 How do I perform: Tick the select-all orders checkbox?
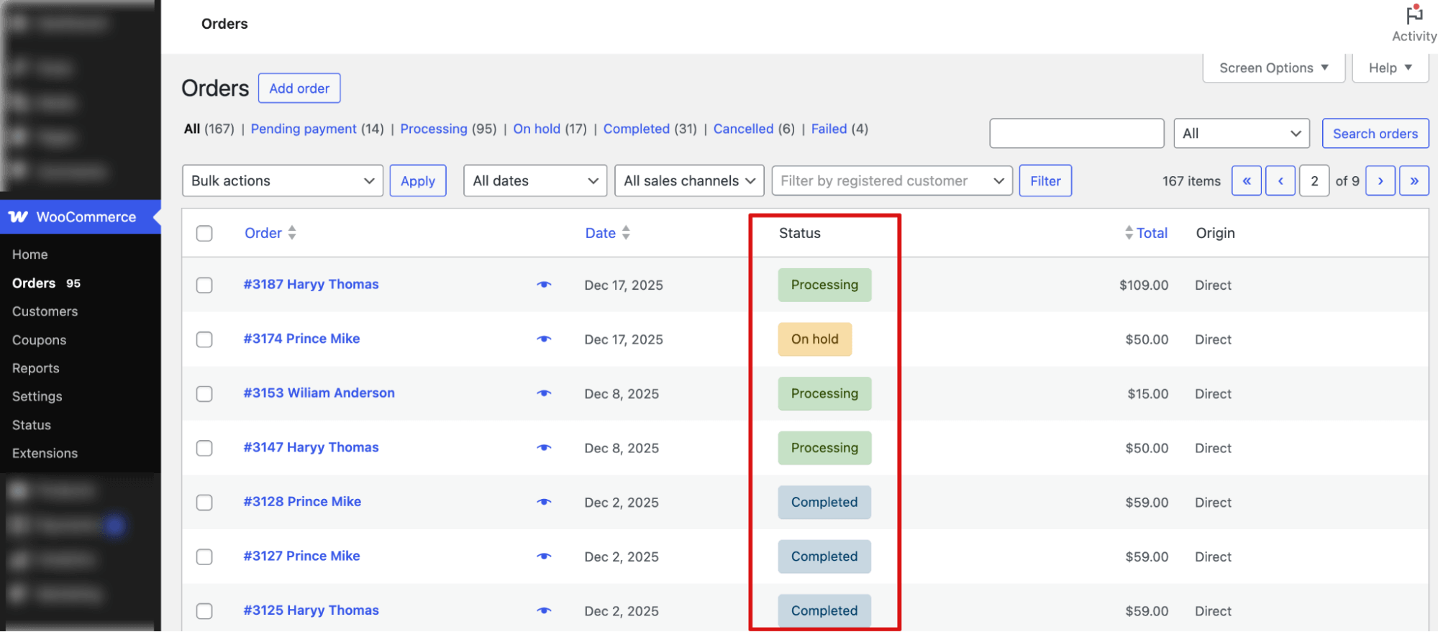pos(204,233)
